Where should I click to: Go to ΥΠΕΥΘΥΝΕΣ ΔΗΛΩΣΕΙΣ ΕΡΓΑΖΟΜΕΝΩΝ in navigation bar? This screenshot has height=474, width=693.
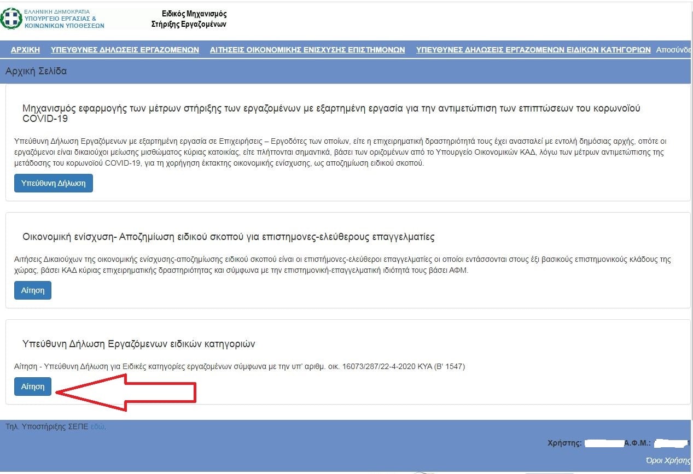pos(125,50)
